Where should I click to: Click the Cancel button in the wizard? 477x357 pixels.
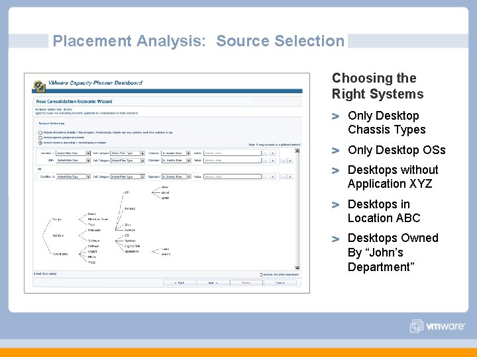pyautogui.click(x=280, y=283)
